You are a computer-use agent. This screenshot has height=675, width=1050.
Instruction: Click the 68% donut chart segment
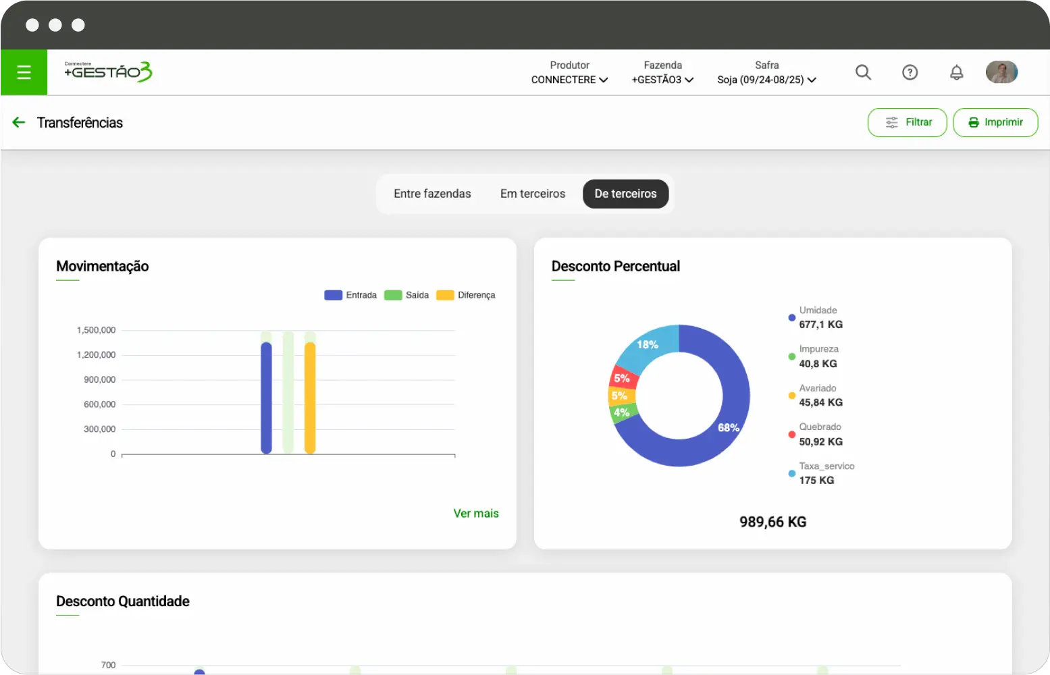pos(728,427)
